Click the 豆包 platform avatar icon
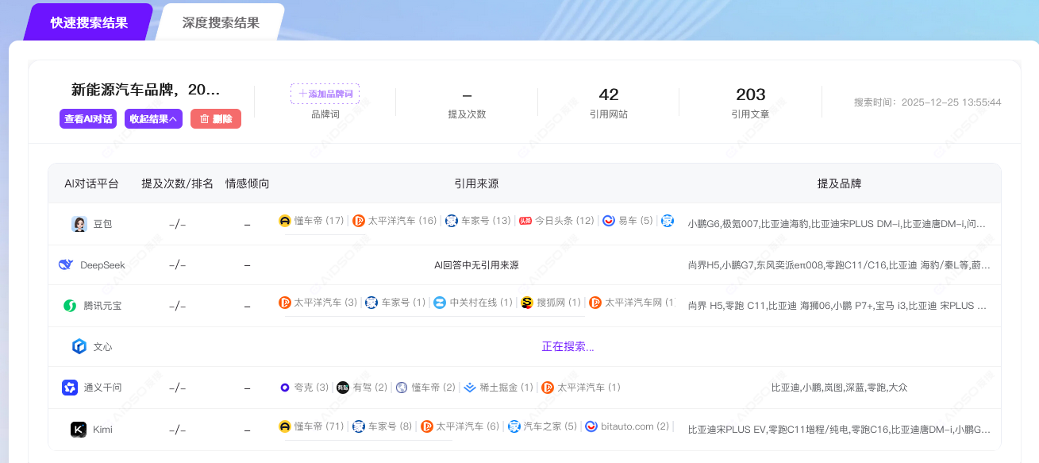1039x463 pixels. (x=79, y=224)
